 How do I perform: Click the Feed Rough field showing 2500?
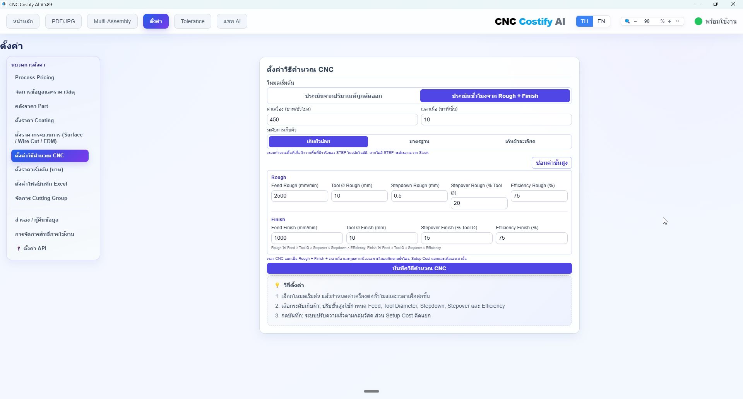[x=300, y=196]
